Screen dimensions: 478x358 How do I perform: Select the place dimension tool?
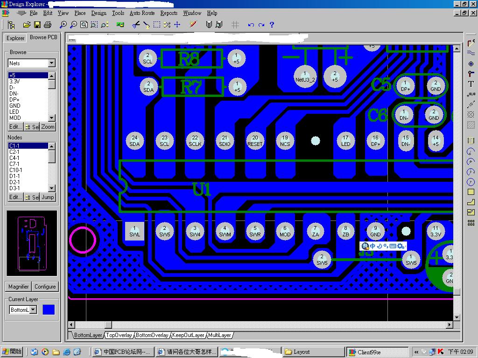click(x=471, y=104)
